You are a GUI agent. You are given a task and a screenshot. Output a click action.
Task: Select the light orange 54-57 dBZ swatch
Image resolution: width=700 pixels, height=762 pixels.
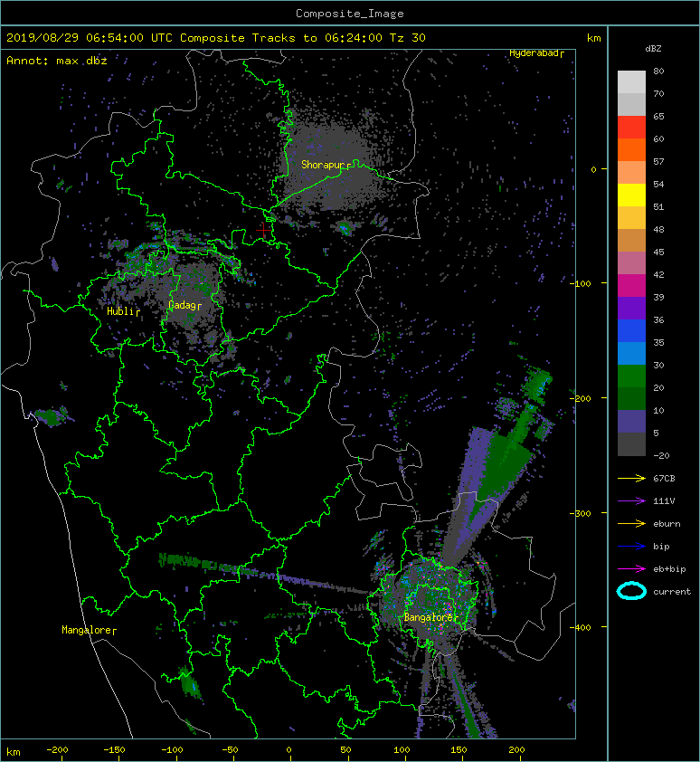(x=631, y=173)
